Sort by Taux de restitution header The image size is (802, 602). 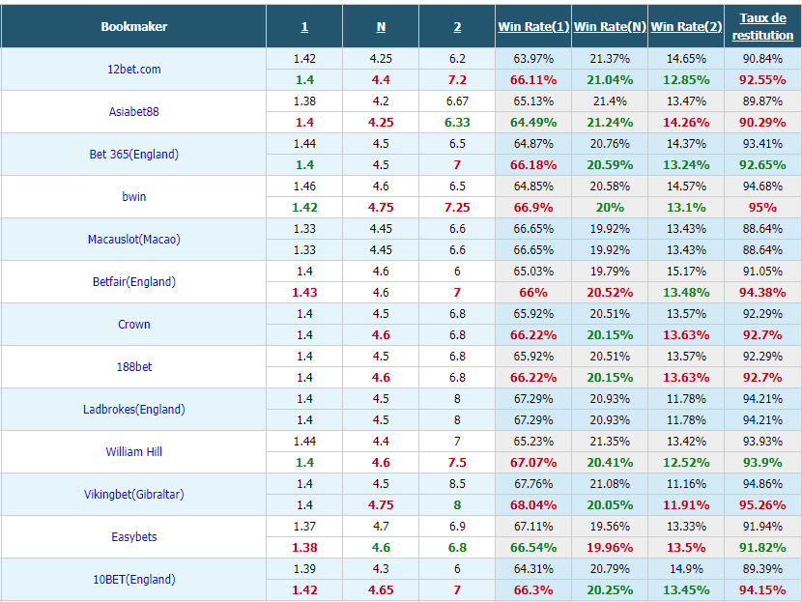[x=762, y=27]
